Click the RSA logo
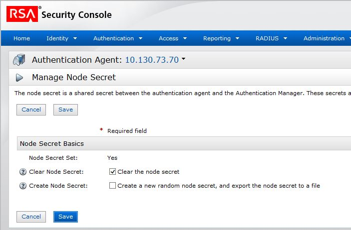 (x=22, y=14)
